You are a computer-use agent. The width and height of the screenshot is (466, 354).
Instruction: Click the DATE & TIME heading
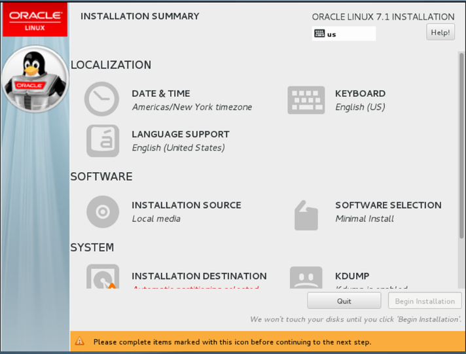click(x=161, y=94)
